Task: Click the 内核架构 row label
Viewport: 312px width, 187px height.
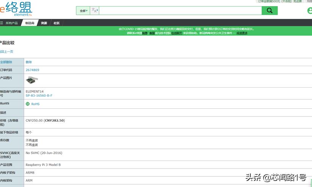Action: point(6,181)
